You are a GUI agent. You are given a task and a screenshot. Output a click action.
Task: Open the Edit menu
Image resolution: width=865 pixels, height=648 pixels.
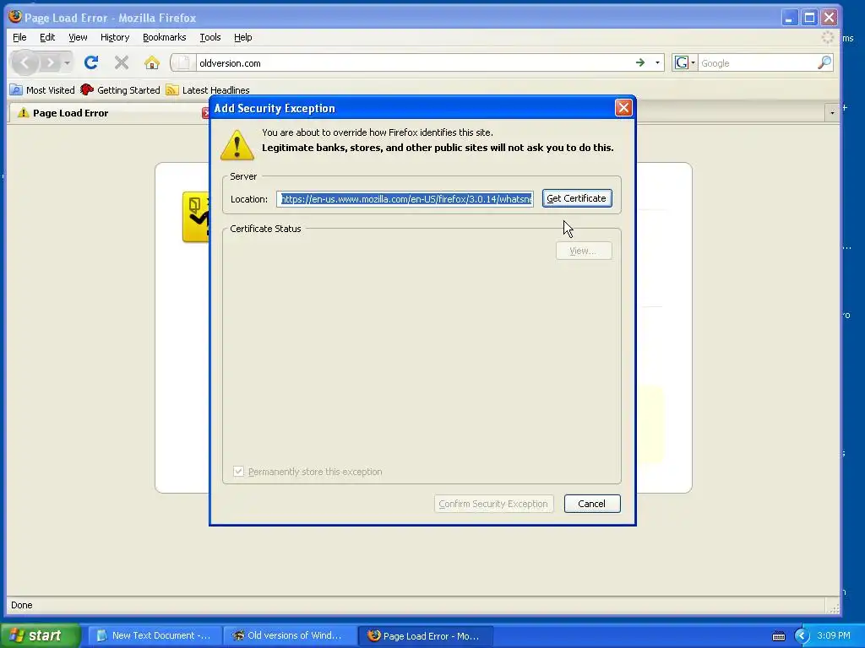pos(47,37)
